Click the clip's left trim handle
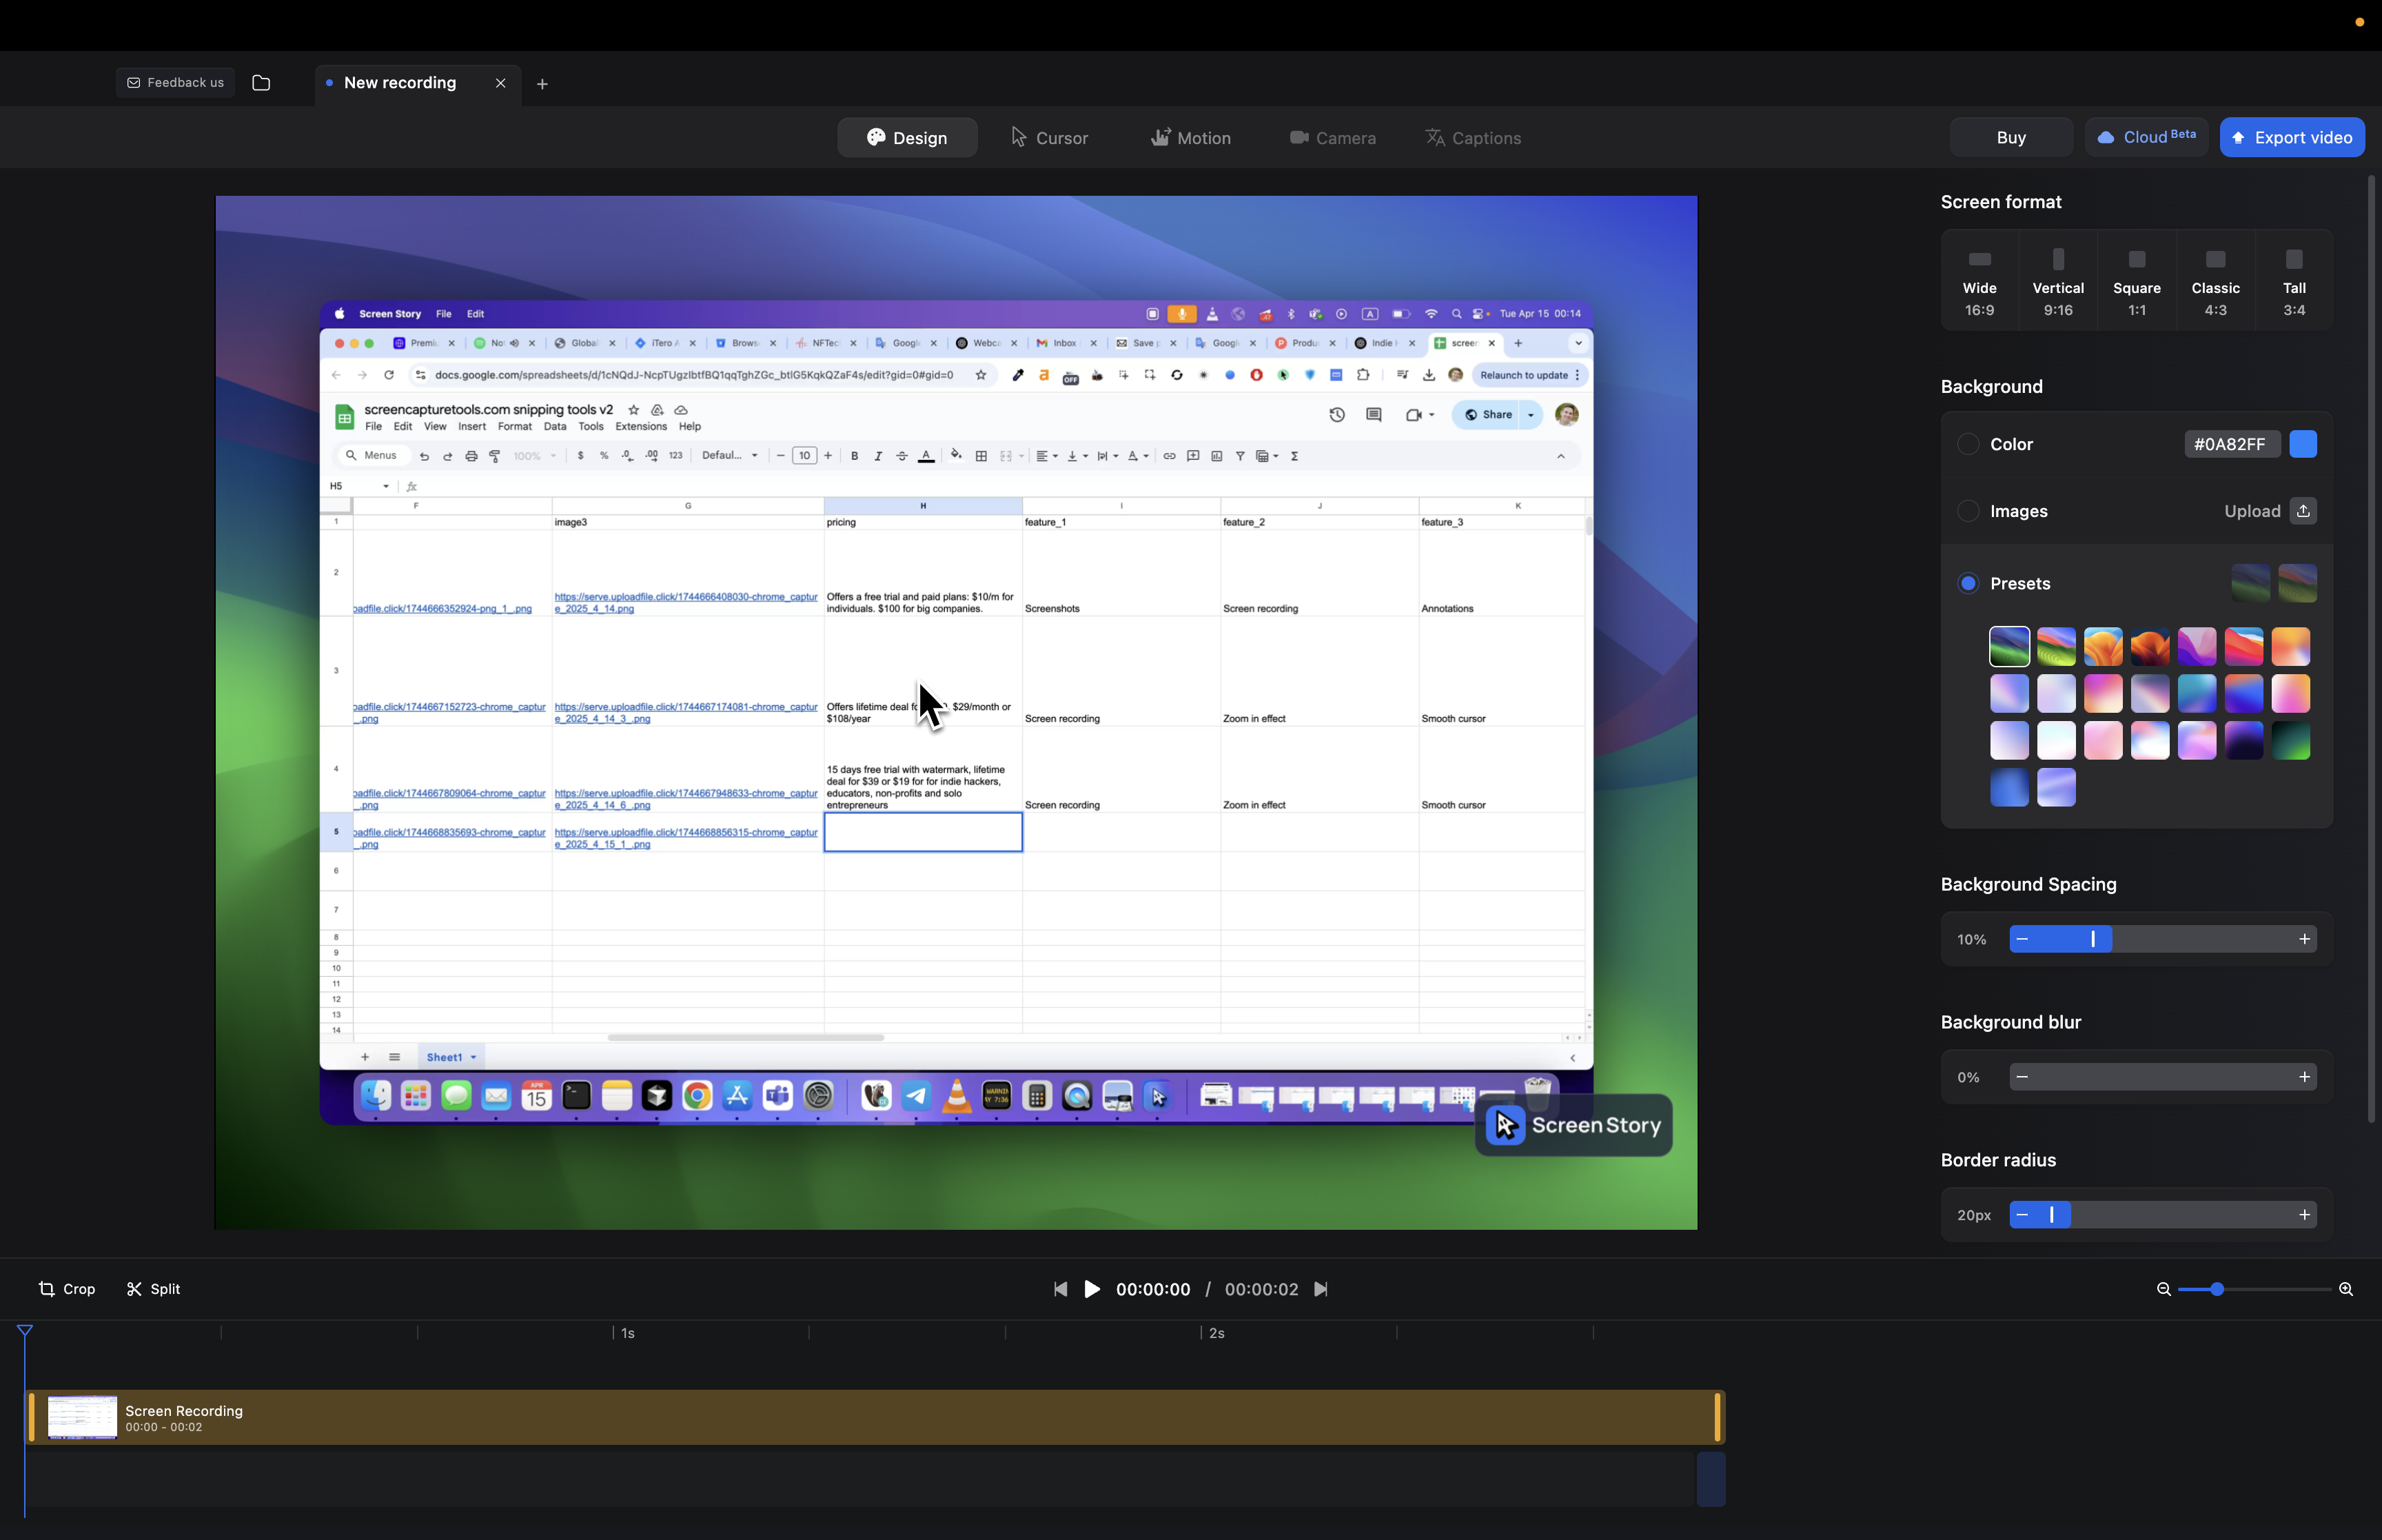Viewport: 2382px width, 1540px height. tap(31, 1417)
